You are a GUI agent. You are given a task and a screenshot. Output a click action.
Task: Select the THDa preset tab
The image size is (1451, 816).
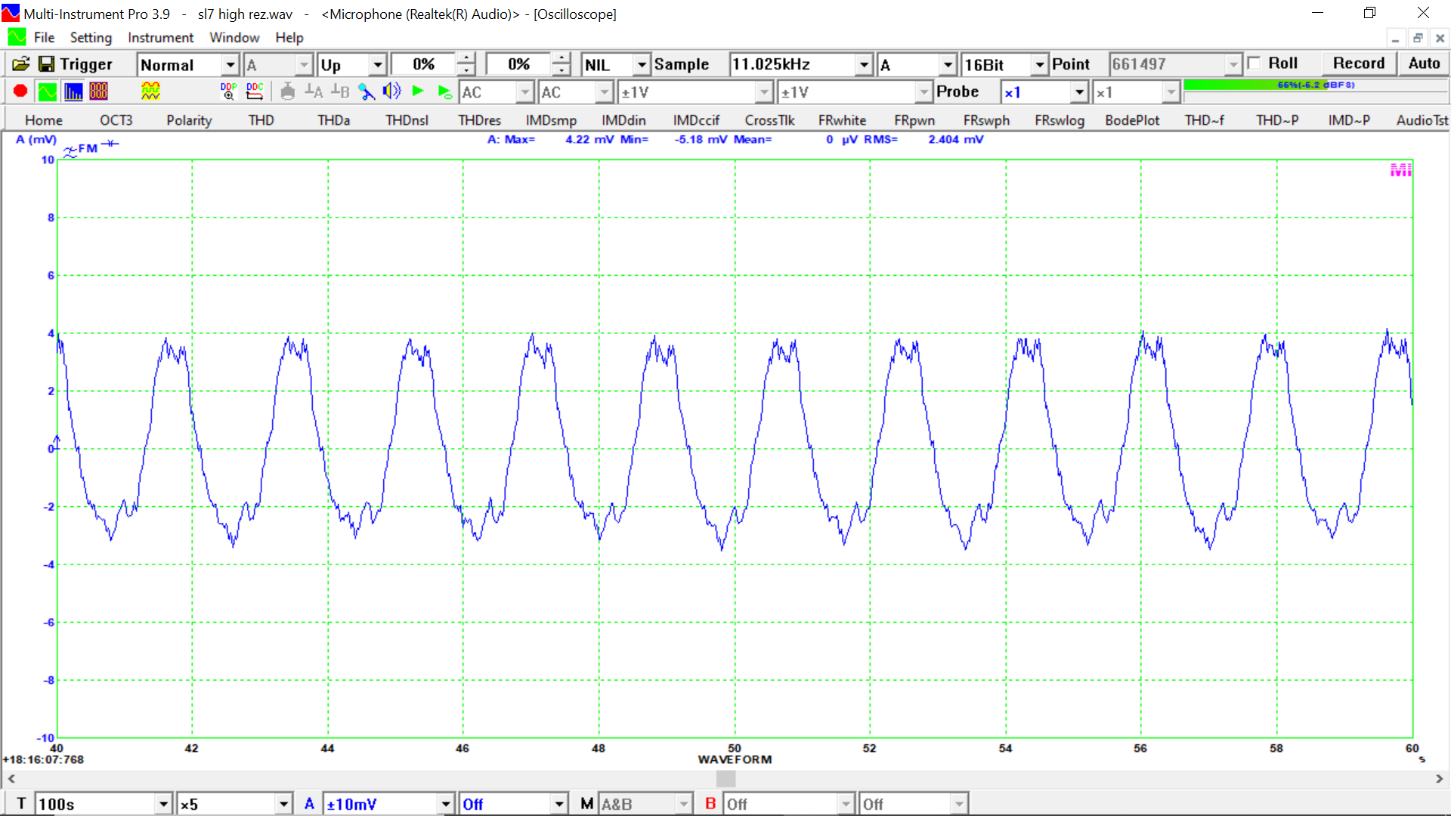(333, 120)
